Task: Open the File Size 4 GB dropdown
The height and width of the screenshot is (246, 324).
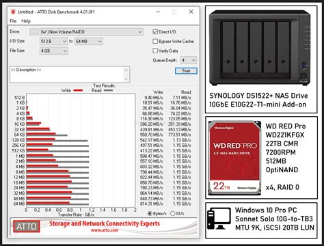Action: pos(53,51)
